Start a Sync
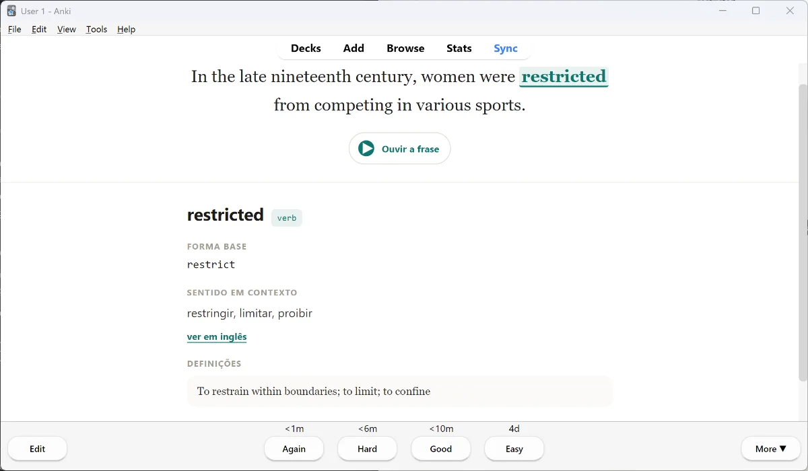Screen dimensions: 808x471 [x=506, y=48]
